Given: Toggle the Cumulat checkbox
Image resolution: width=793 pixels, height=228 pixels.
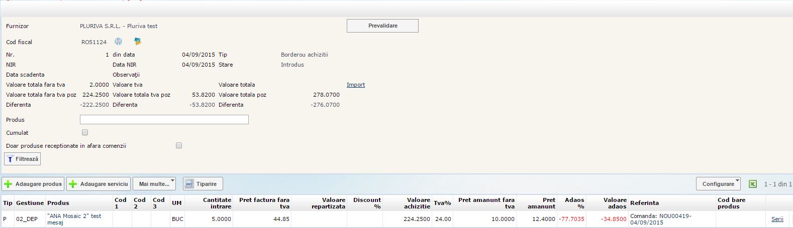Looking at the screenshot, I should tap(85, 133).
